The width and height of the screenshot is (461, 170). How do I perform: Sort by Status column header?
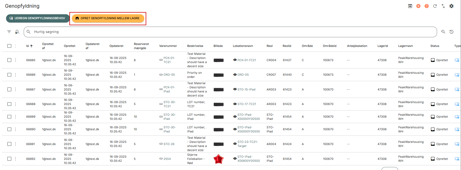[x=435, y=46]
